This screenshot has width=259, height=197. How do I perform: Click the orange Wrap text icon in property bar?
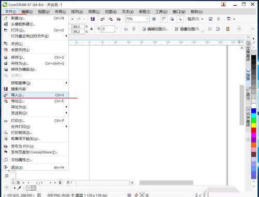point(228,29)
